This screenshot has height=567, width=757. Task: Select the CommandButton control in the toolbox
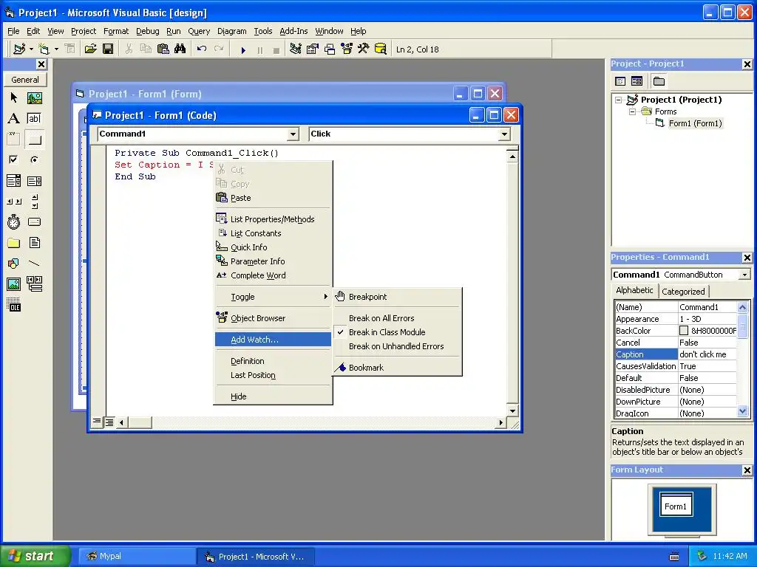34,140
